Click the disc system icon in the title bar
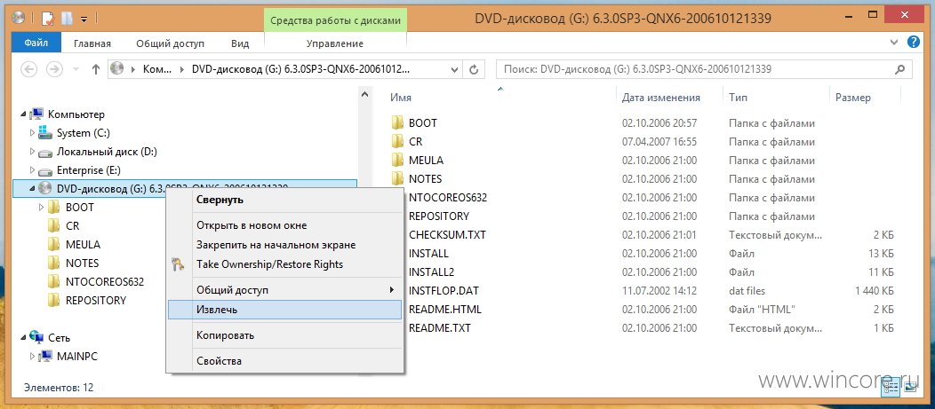 click(x=18, y=18)
